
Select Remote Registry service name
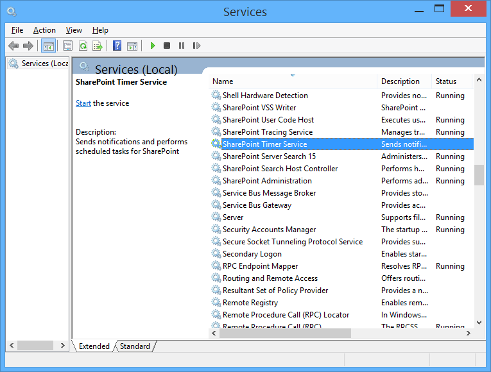click(250, 303)
